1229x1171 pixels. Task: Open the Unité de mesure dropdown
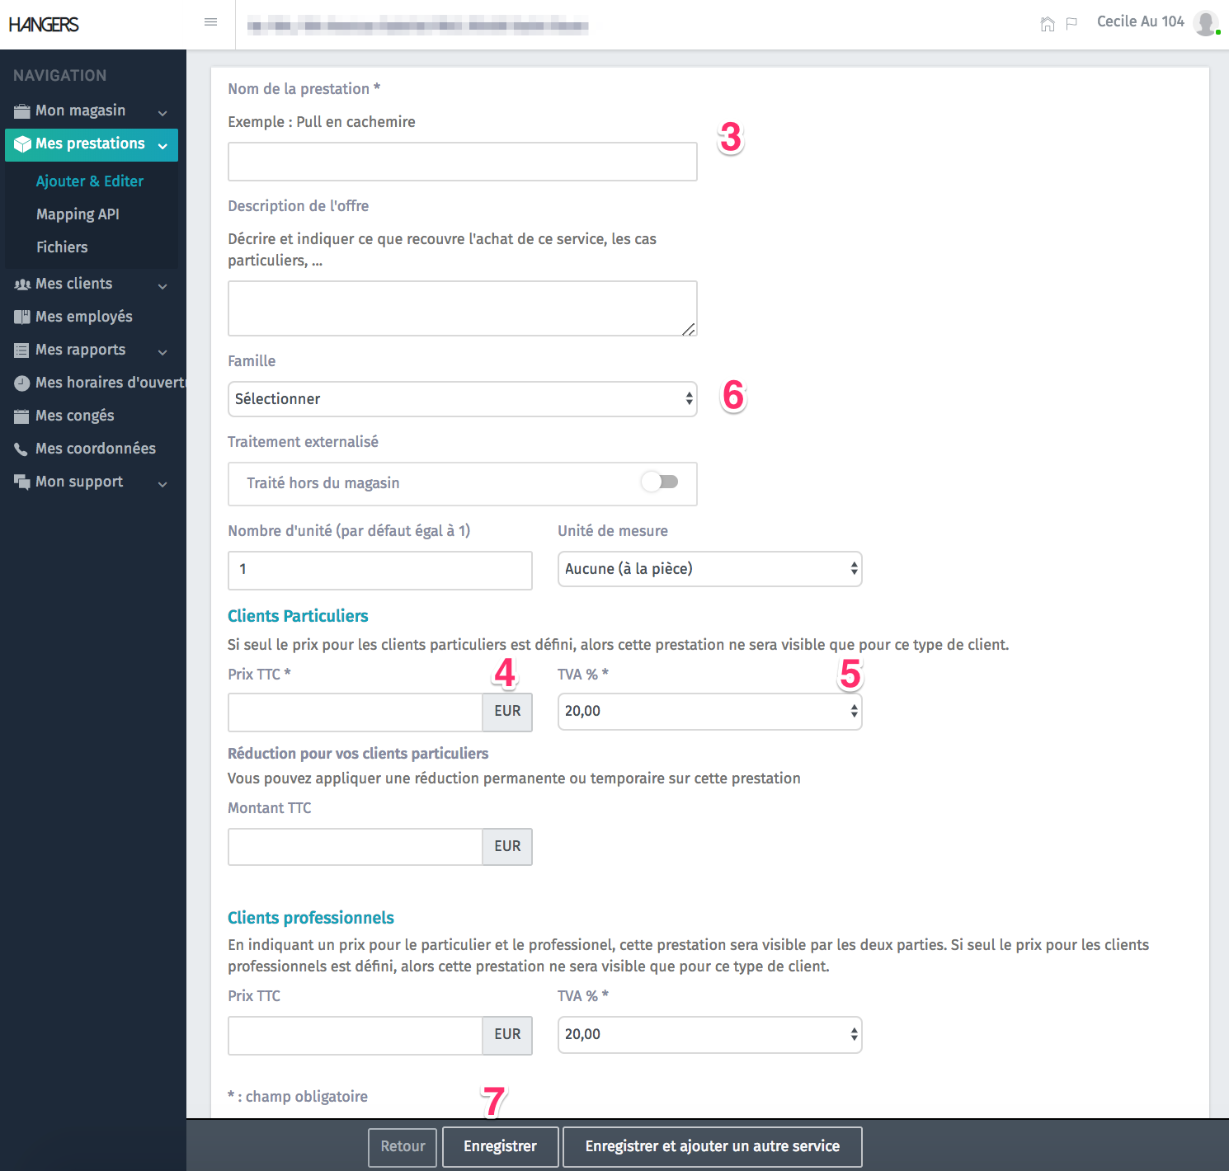coord(709,569)
